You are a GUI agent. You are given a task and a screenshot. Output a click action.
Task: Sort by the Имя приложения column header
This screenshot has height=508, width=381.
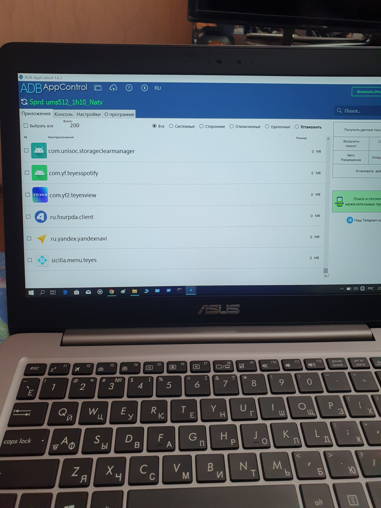tap(61, 137)
